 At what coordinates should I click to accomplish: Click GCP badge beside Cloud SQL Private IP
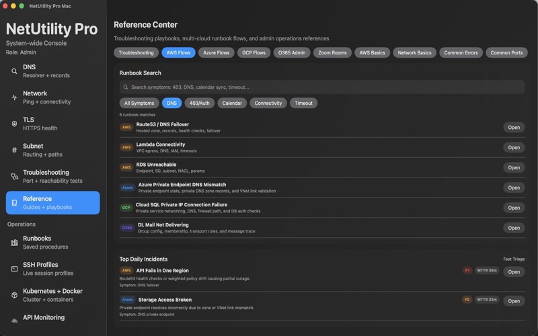126,208
